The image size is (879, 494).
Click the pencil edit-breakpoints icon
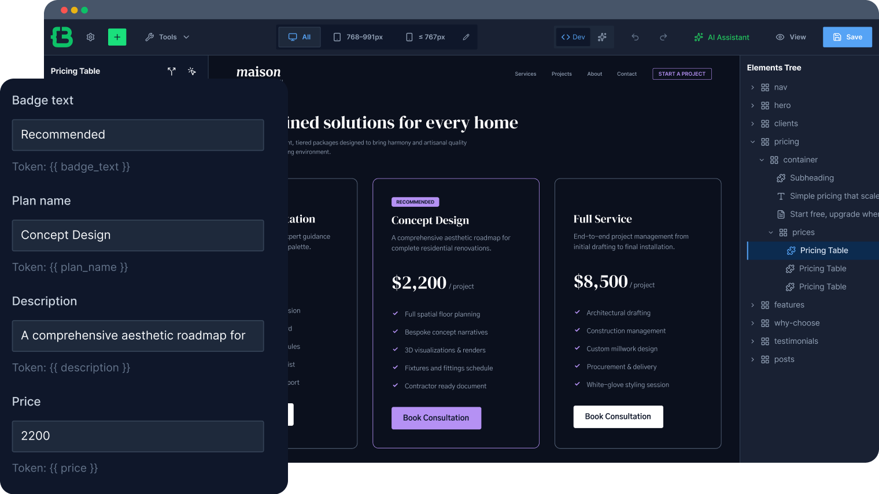click(466, 37)
